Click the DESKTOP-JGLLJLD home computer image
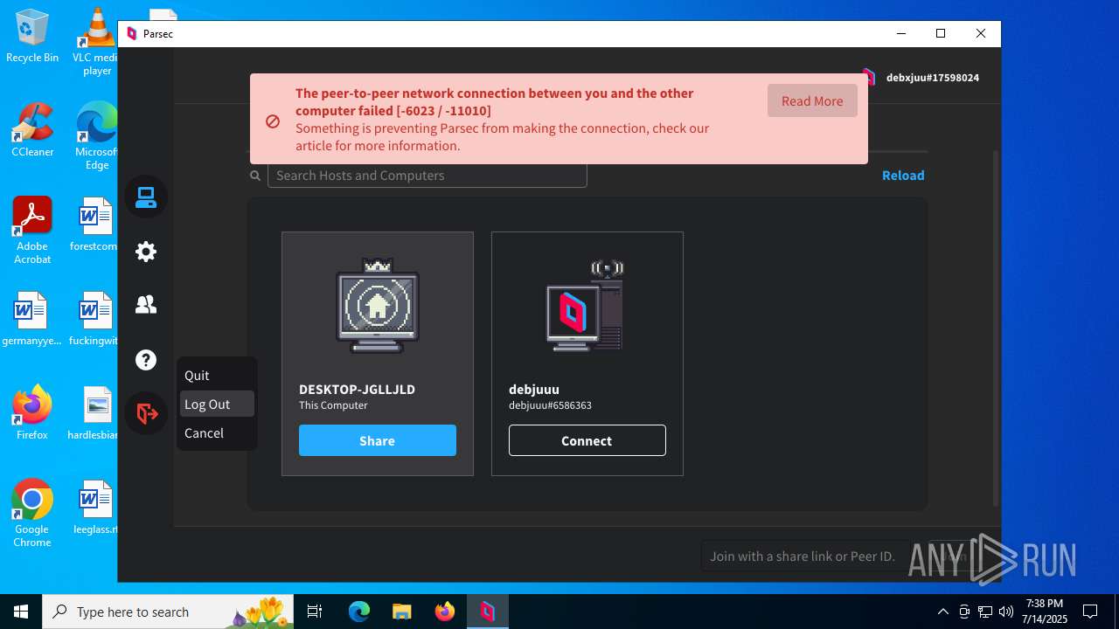This screenshot has height=629, width=1119. (378, 306)
